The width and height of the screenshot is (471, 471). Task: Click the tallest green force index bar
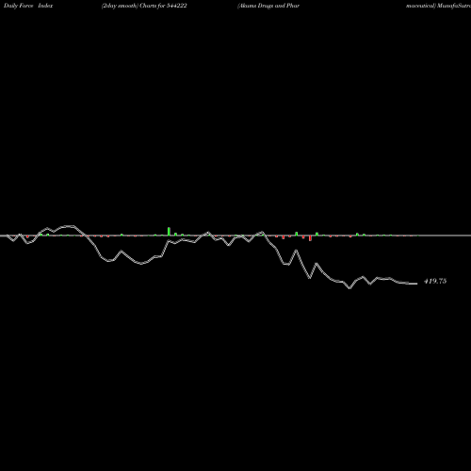tap(169, 232)
